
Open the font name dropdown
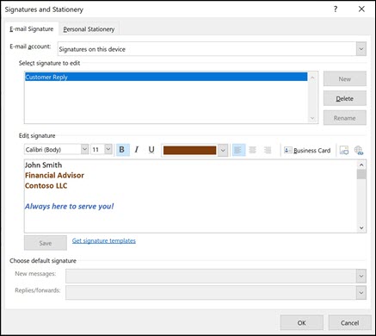click(84, 149)
